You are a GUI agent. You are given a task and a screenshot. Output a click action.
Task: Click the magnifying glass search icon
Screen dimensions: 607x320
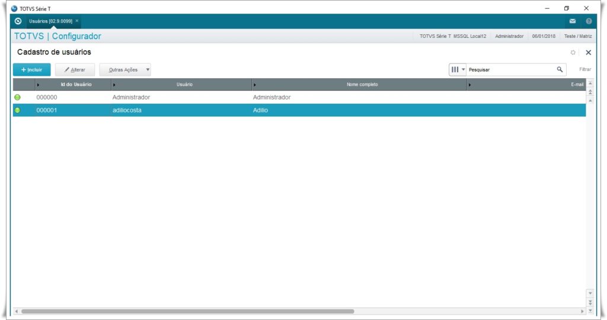pos(560,69)
